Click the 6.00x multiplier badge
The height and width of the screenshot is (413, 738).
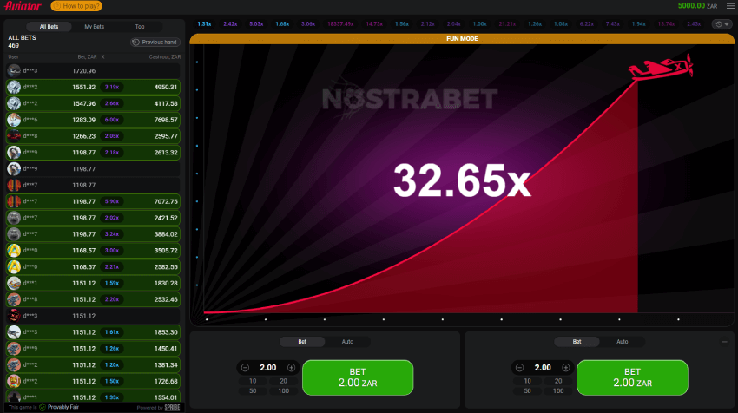(x=112, y=120)
